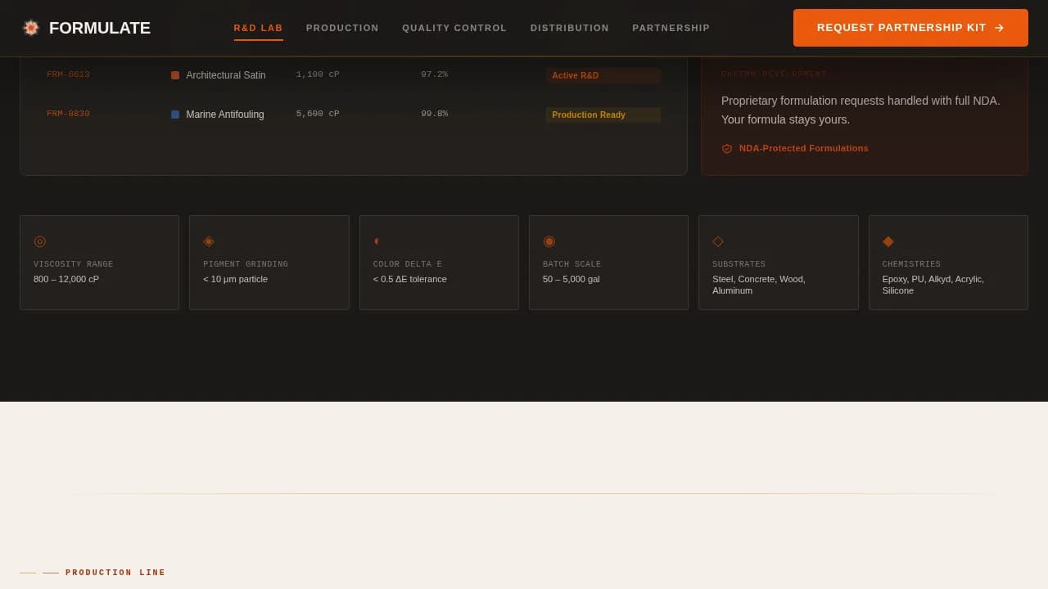
Task: Click the Production Line section label
Action: 115,572
